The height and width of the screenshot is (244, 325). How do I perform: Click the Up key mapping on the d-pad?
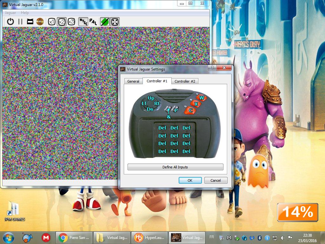151,98
